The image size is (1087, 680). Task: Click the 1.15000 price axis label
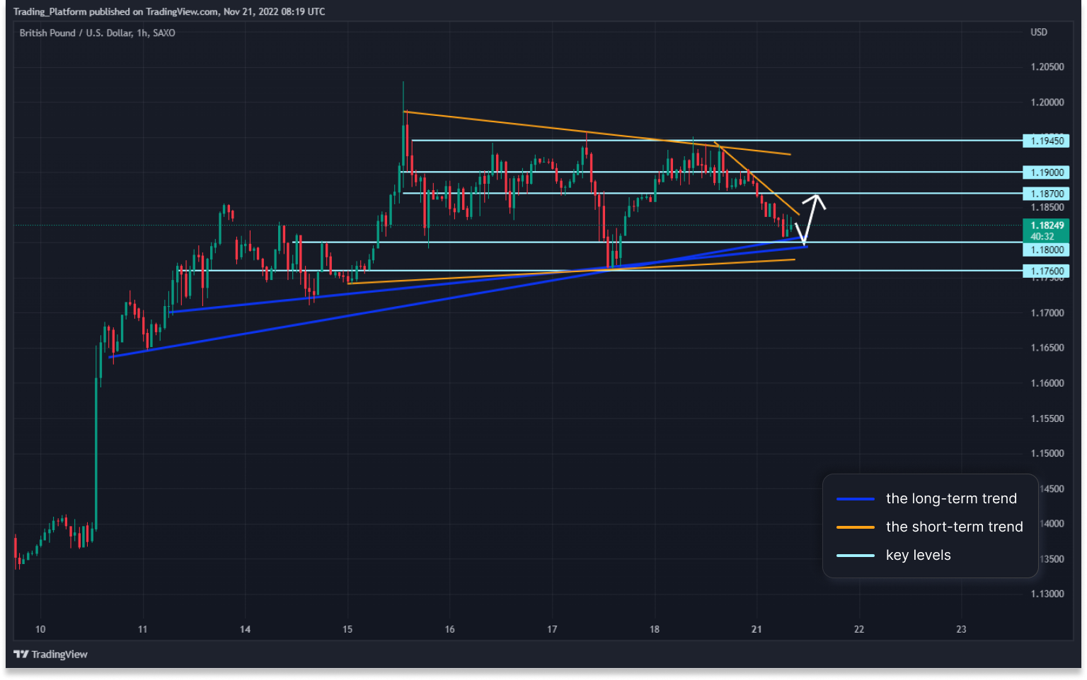pos(1047,454)
